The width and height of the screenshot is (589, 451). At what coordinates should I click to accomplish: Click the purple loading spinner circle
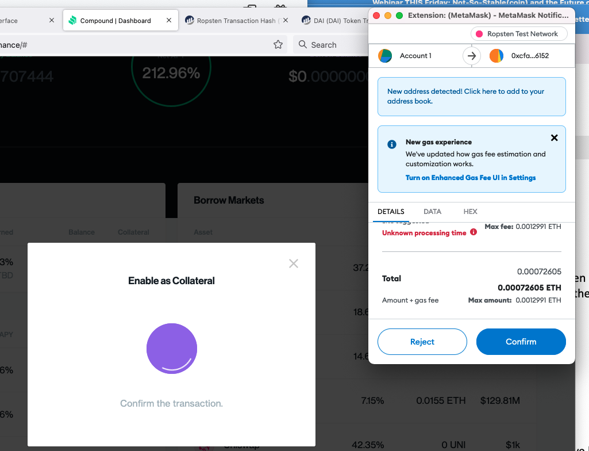coord(172,348)
